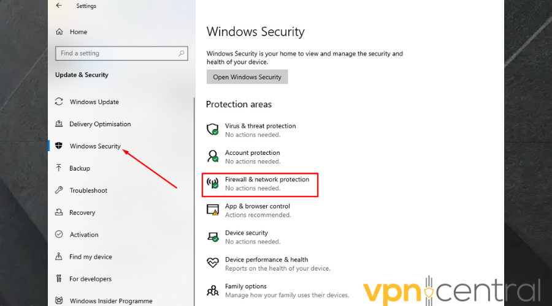Click the Troubleshoot wrench icon

click(59, 190)
